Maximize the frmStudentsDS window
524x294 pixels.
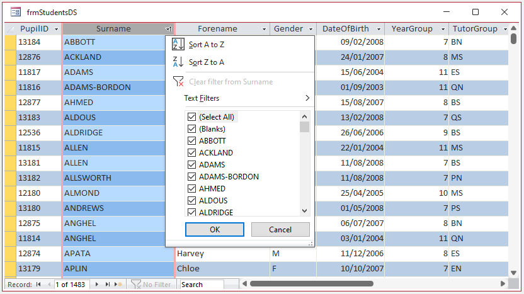476,12
